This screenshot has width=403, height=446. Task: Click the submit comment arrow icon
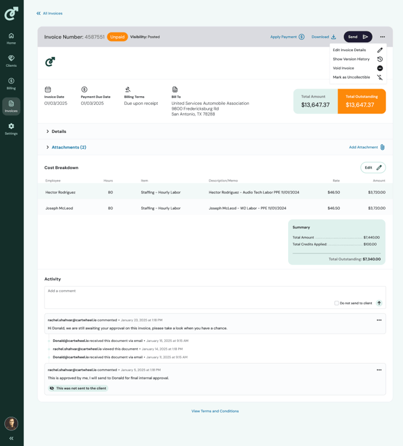tap(379, 303)
